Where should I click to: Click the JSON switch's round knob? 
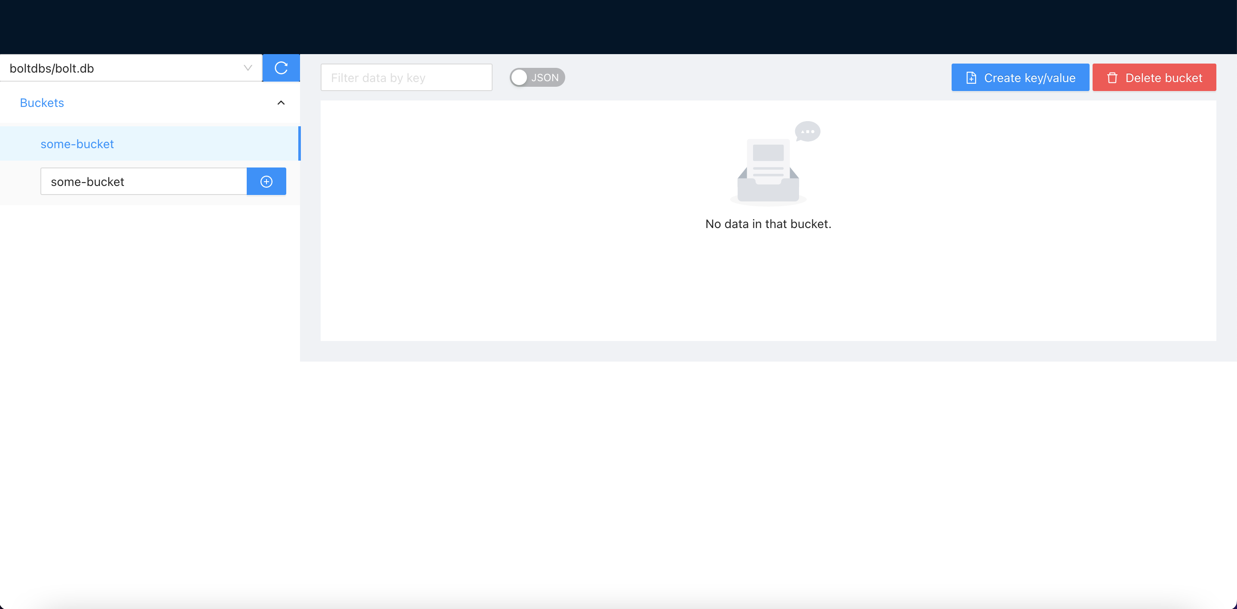519,77
